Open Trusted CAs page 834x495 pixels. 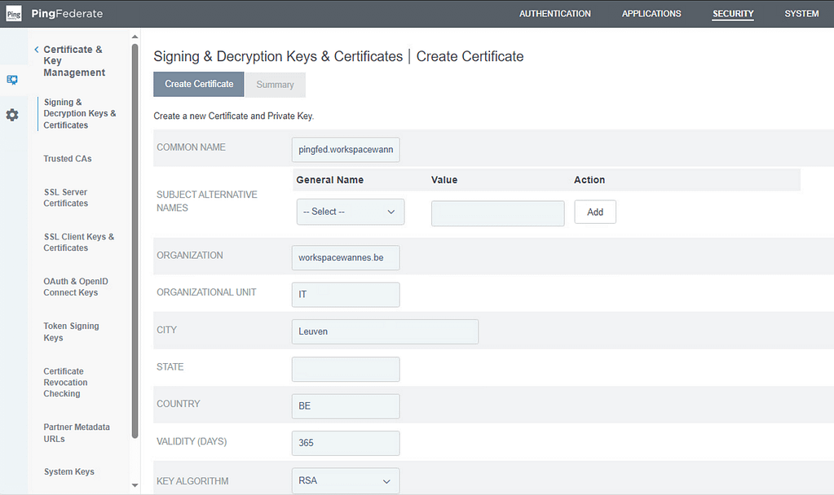(68, 159)
